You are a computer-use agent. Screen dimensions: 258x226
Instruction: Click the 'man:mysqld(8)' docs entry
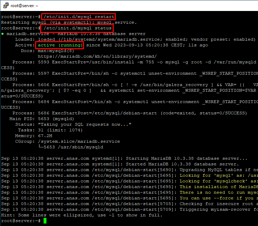(56, 51)
